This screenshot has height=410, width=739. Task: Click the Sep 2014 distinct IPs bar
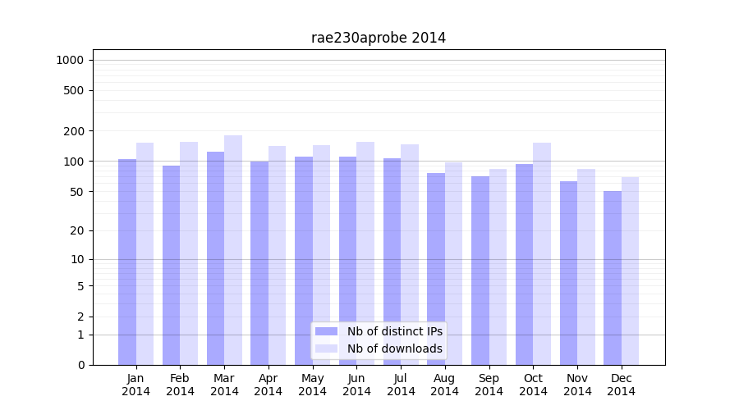(480, 271)
